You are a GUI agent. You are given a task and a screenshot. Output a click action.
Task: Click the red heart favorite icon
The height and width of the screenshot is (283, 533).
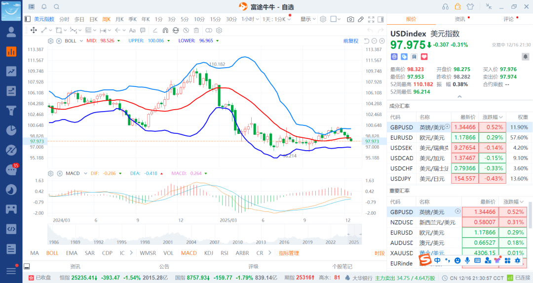tap(423, 57)
